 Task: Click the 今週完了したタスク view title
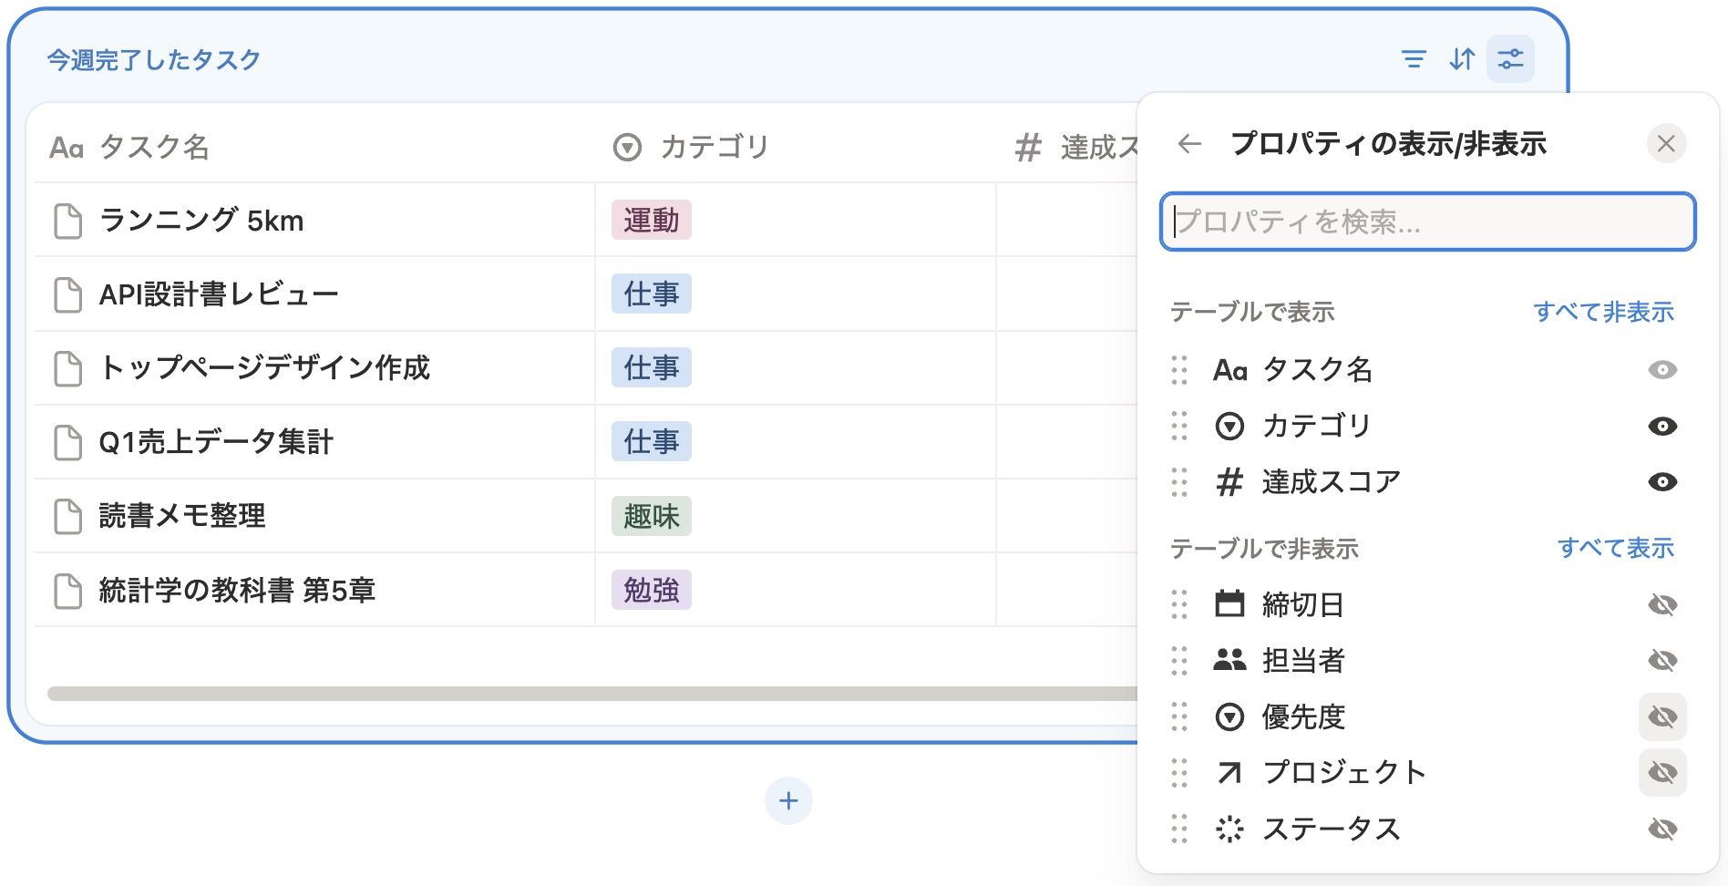152,59
